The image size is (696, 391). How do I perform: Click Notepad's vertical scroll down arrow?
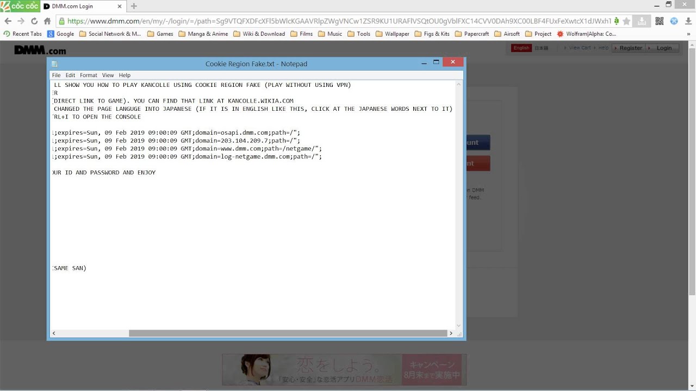coord(459,326)
